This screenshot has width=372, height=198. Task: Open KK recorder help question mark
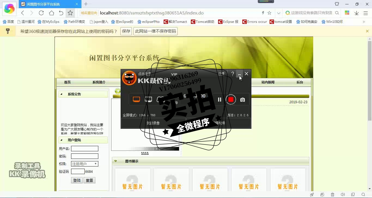tap(233, 74)
